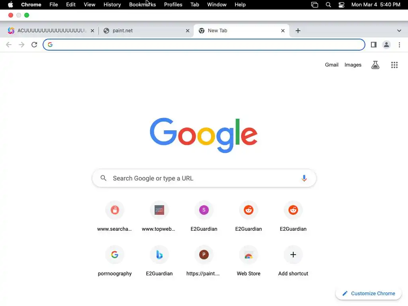This screenshot has width=408, height=306.
Task: Open the Google-icon shortcut tile
Action: pyautogui.click(x=115, y=261)
